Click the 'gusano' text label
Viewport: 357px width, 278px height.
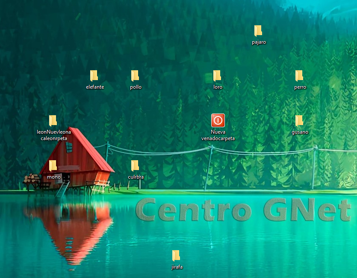(x=300, y=132)
